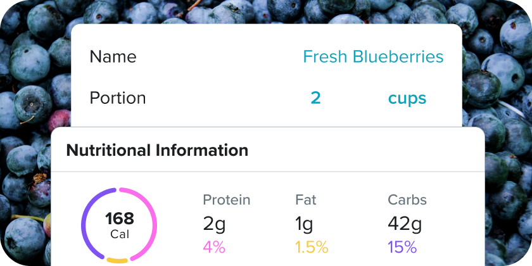The image size is (532, 266).
Task: Click the pink 4% protein percentage
Action: point(214,246)
